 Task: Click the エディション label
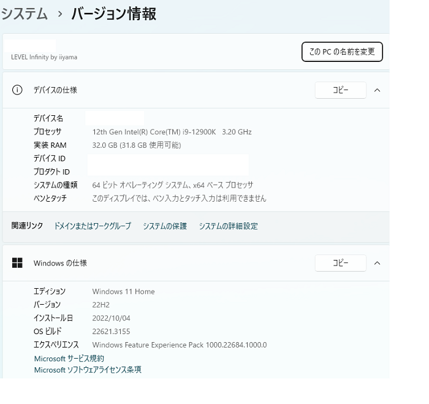[50, 291]
